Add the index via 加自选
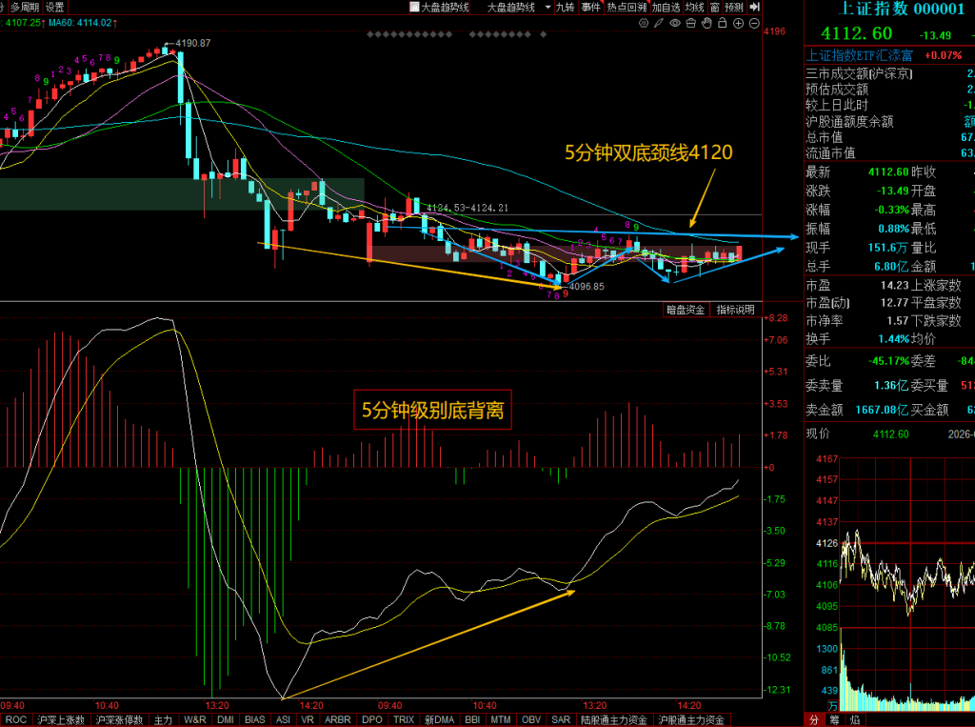The image size is (975, 727). (x=666, y=7)
